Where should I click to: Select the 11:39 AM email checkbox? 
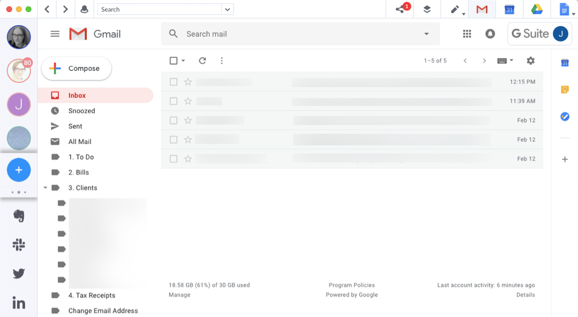tap(173, 101)
